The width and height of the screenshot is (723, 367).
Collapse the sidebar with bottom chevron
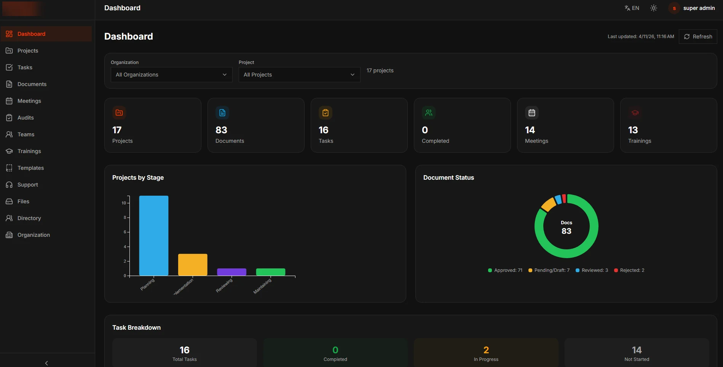pyautogui.click(x=46, y=363)
